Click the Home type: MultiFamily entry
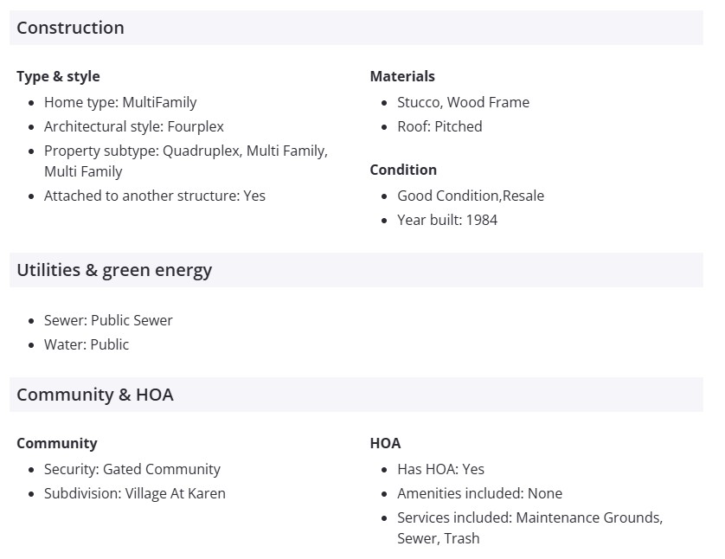Screen dimensions: 725x559 (120, 102)
